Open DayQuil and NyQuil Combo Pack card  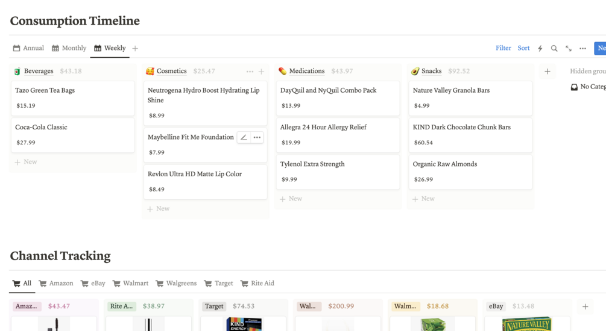(338, 98)
